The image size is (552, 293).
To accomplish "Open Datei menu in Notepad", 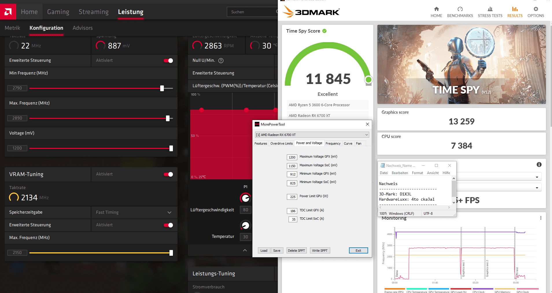I will coord(384,173).
